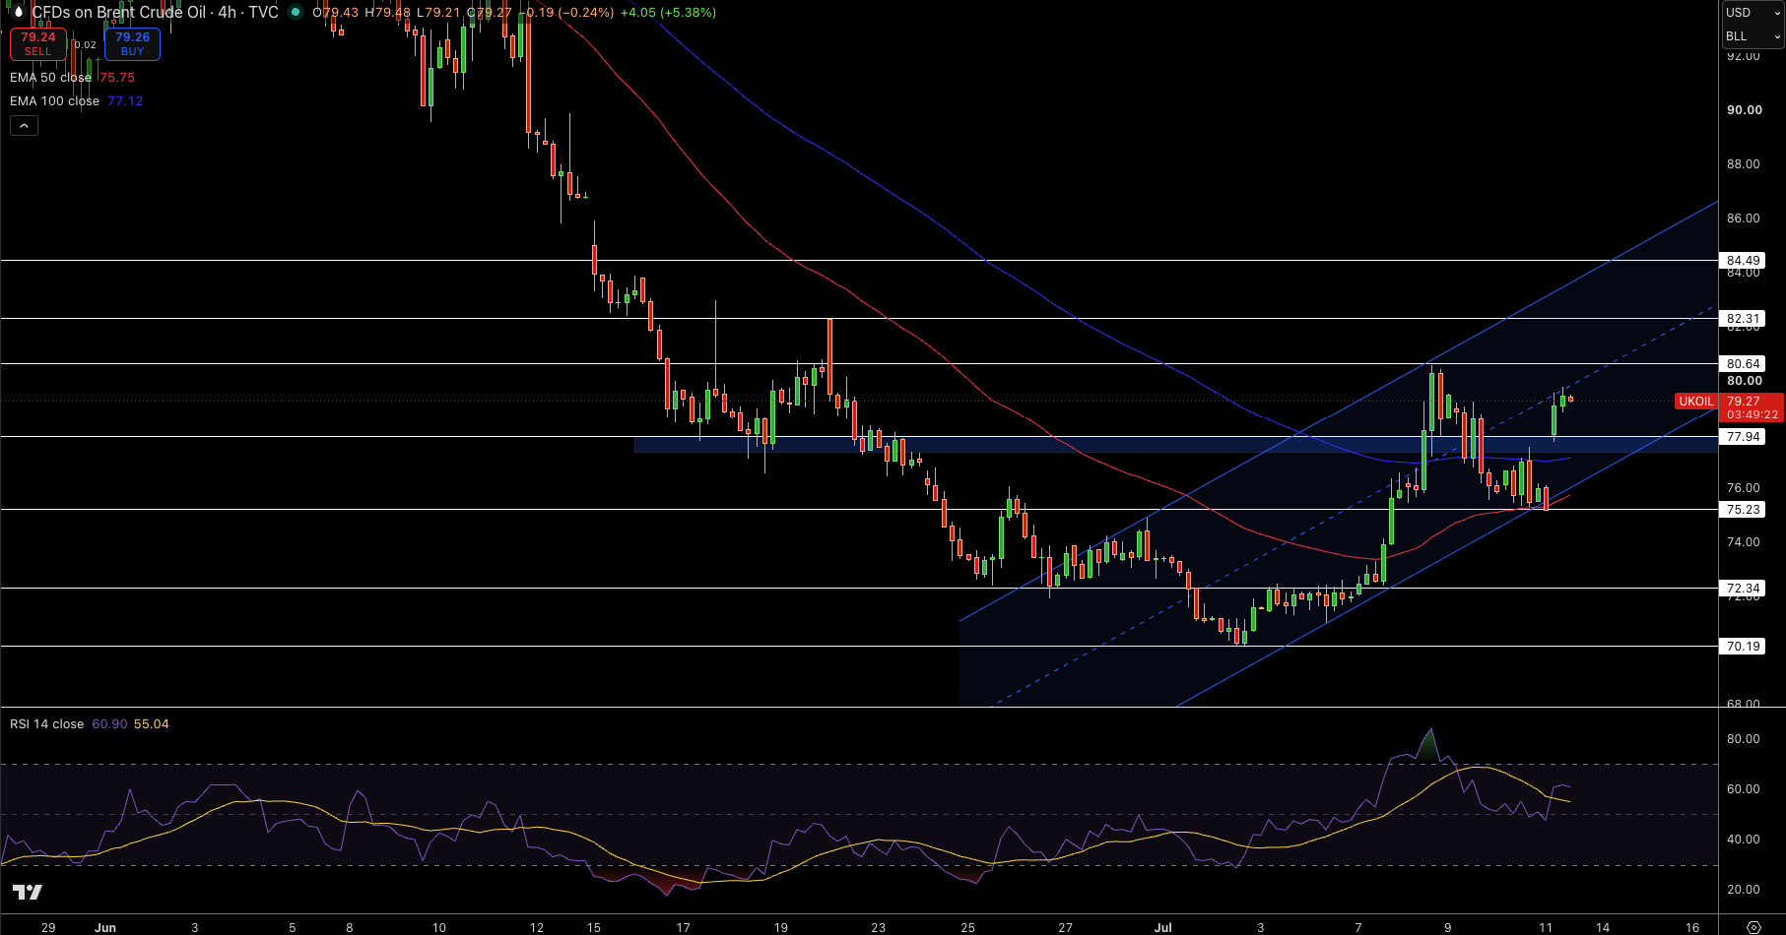This screenshot has width=1786, height=935.
Task: Click the oil drop symbol icon
Action: click(17, 12)
